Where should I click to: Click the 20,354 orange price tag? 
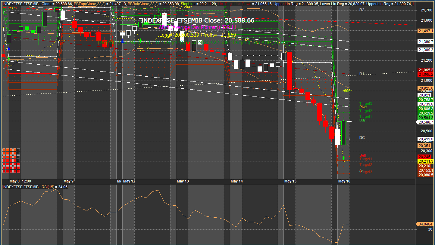424,145
